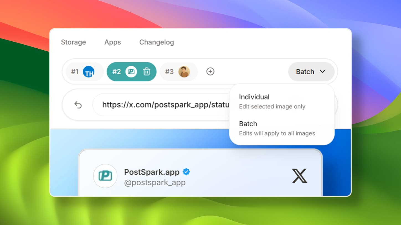This screenshot has height=225, width=401.
Task: Click the PostSpark icon in the #2 chip
Action: (x=131, y=72)
